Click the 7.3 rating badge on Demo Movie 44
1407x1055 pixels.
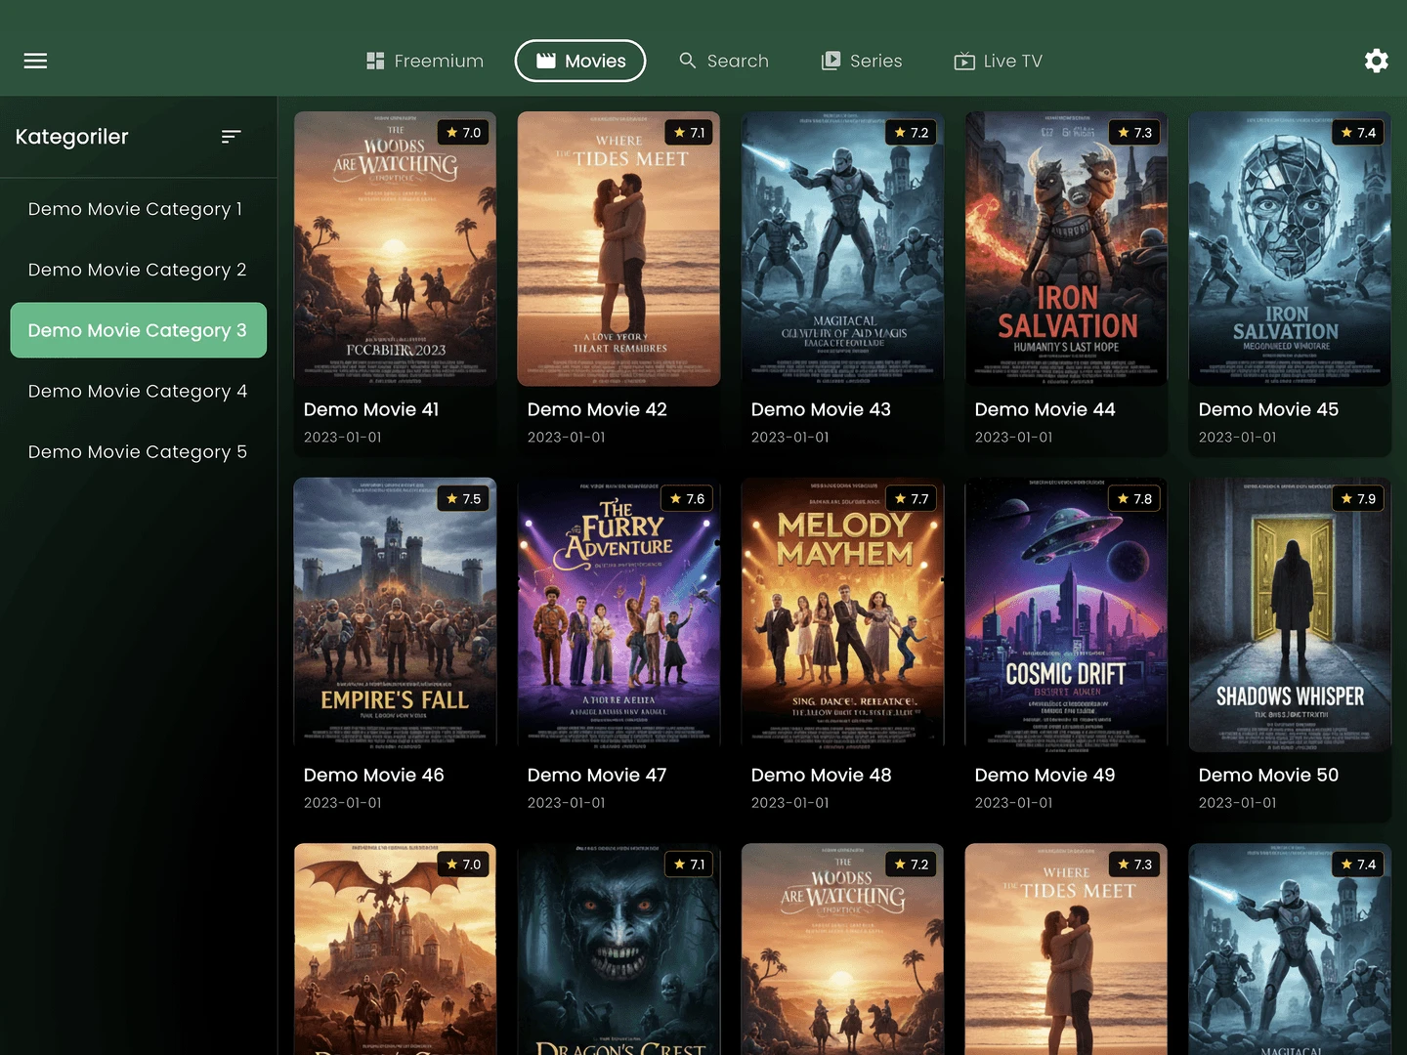coord(1134,133)
